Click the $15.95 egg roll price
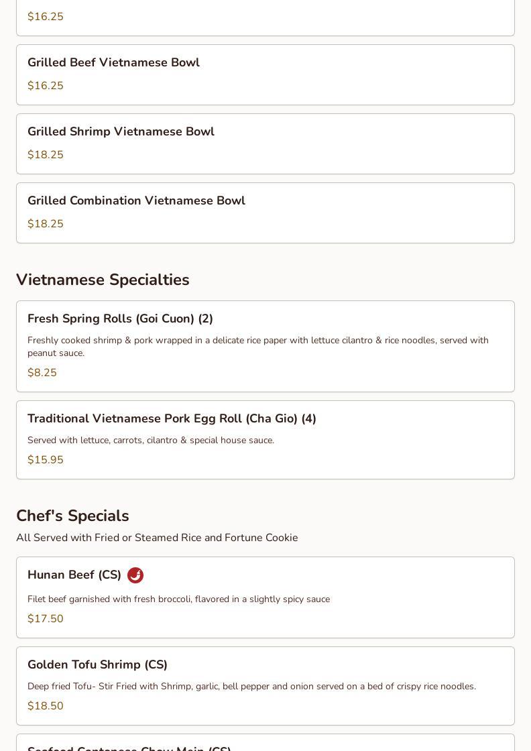Screen dimensions: 531x751 point(46,459)
